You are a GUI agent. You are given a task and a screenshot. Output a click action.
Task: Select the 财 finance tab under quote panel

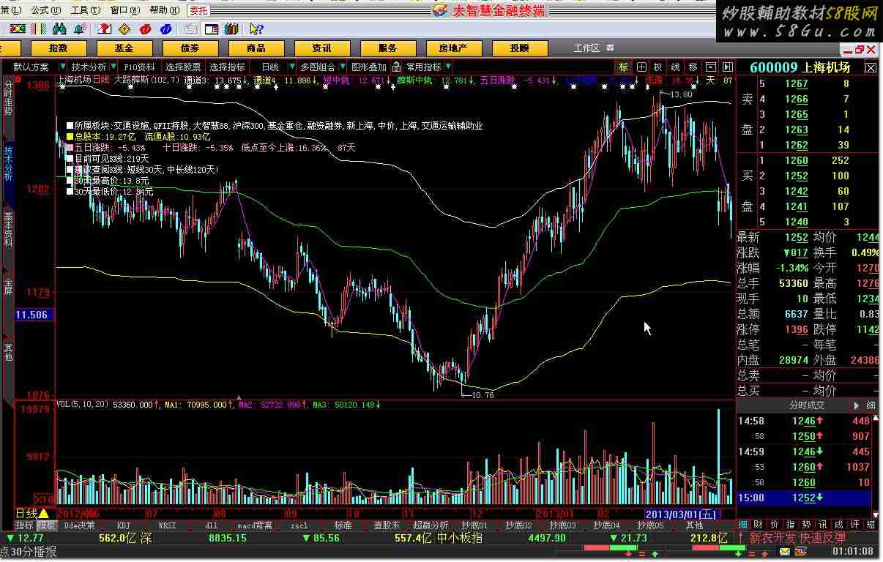(757, 525)
